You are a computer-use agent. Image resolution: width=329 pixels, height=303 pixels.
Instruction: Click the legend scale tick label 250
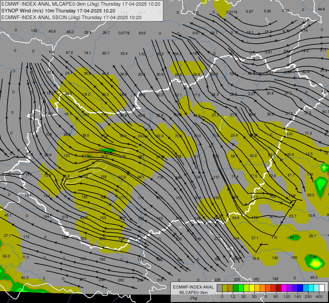pyautogui.click(x=308, y=297)
